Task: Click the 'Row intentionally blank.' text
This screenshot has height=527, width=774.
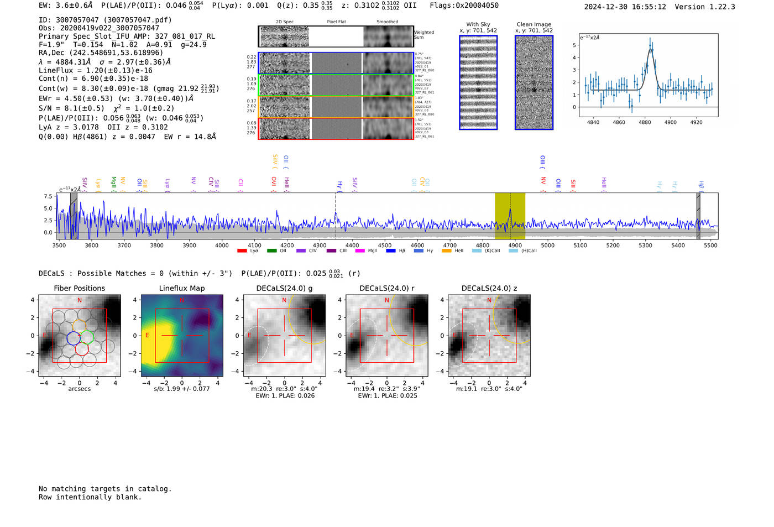Action: click(x=90, y=497)
